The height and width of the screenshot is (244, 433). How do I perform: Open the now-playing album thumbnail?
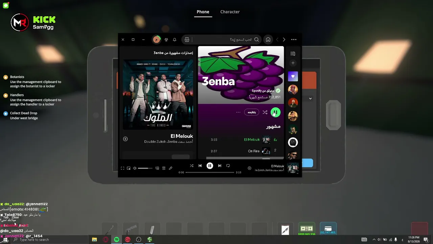293,168
